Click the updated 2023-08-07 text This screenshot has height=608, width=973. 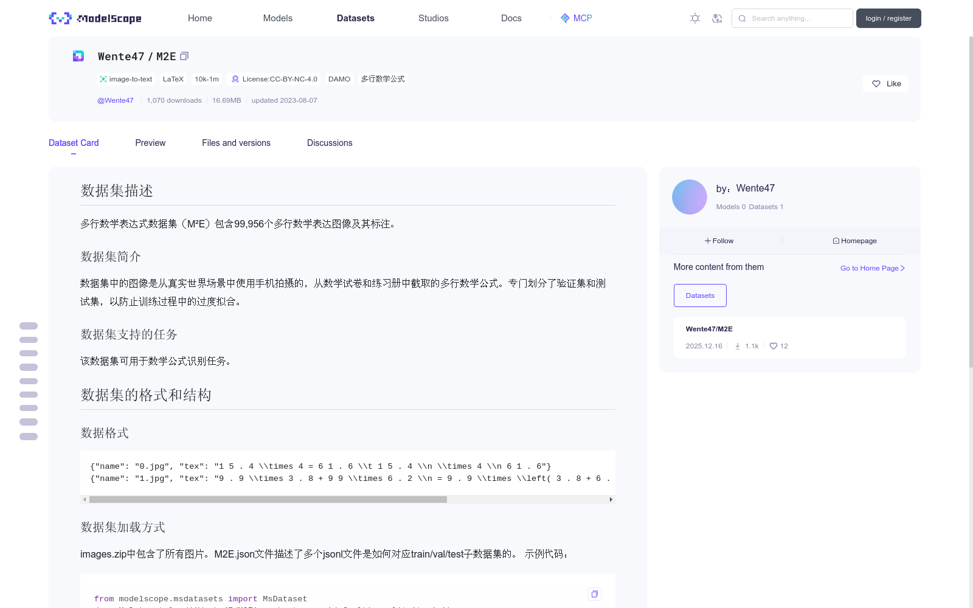point(284,100)
